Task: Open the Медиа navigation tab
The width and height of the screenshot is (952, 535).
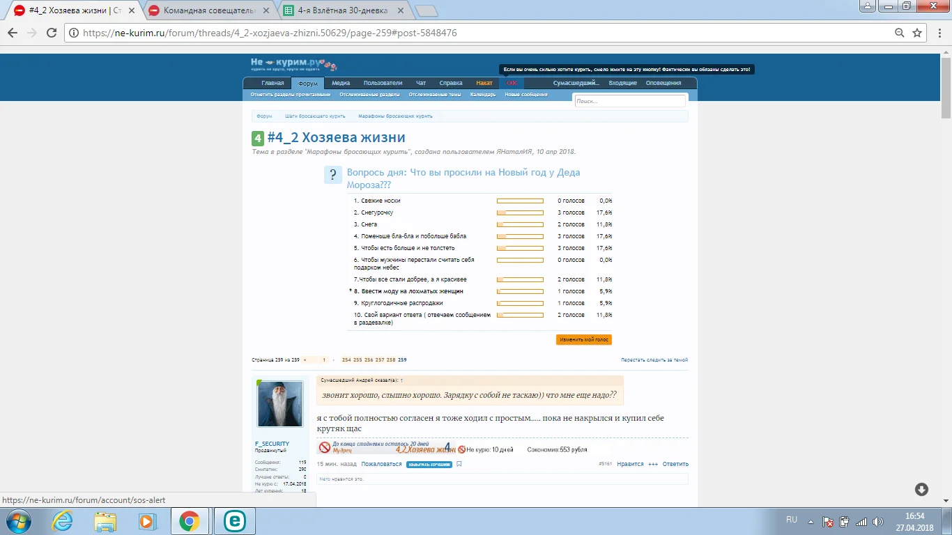Action: pyautogui.click(x=341, y=84)
